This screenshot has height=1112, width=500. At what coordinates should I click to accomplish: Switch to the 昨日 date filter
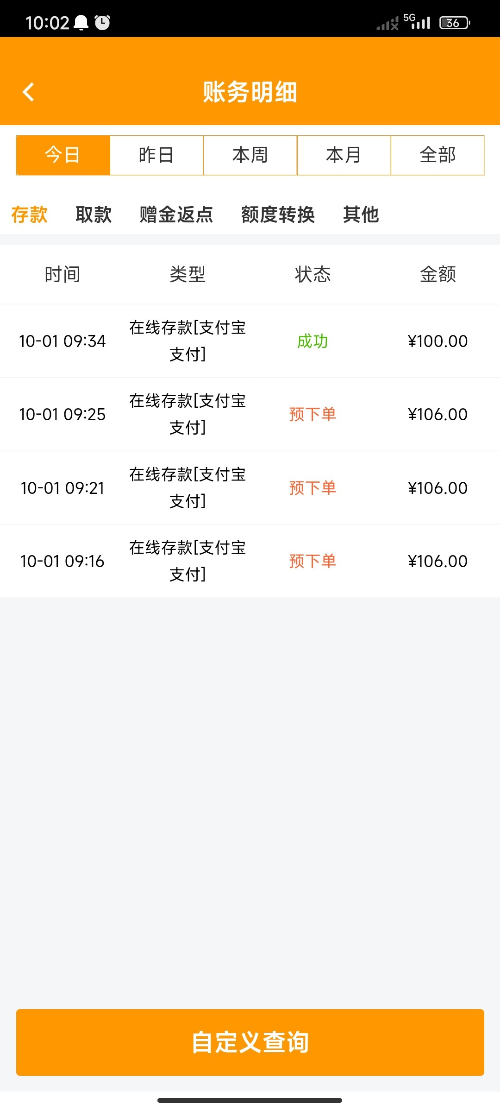click(x=156, y=155)
